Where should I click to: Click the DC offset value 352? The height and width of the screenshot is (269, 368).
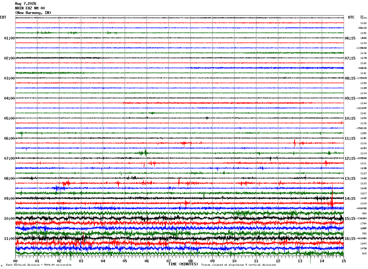(364, 233)
